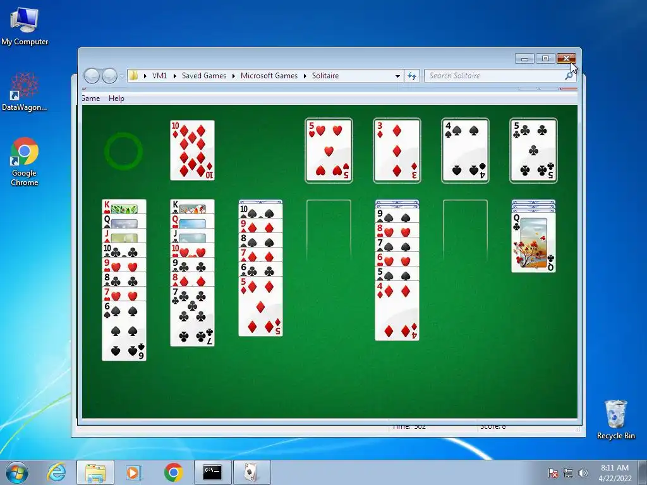
Task: Click the network tray icon
Action: click(568, 473)
